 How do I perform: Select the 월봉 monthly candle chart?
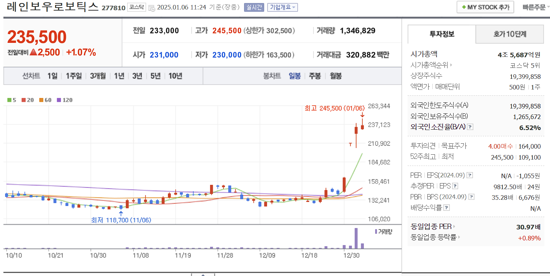[336, 76]
